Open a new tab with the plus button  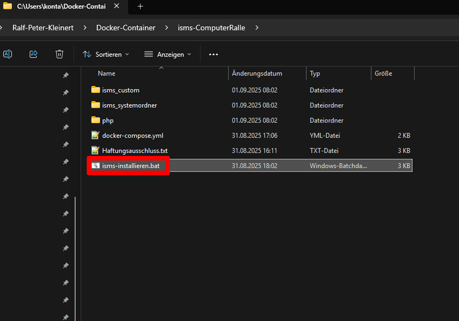pyautogui.click(x=140, y=6)
